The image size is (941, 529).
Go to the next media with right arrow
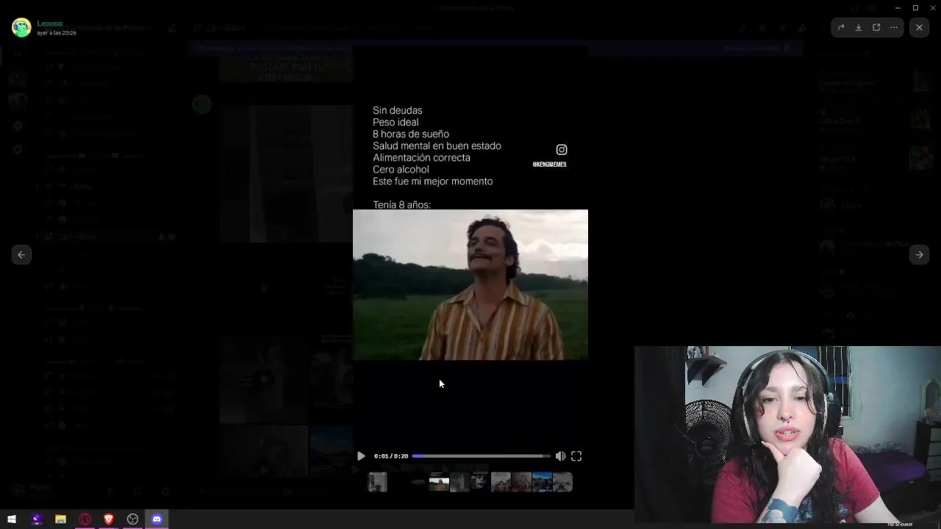pyautogui.click(x=919, y=255)
